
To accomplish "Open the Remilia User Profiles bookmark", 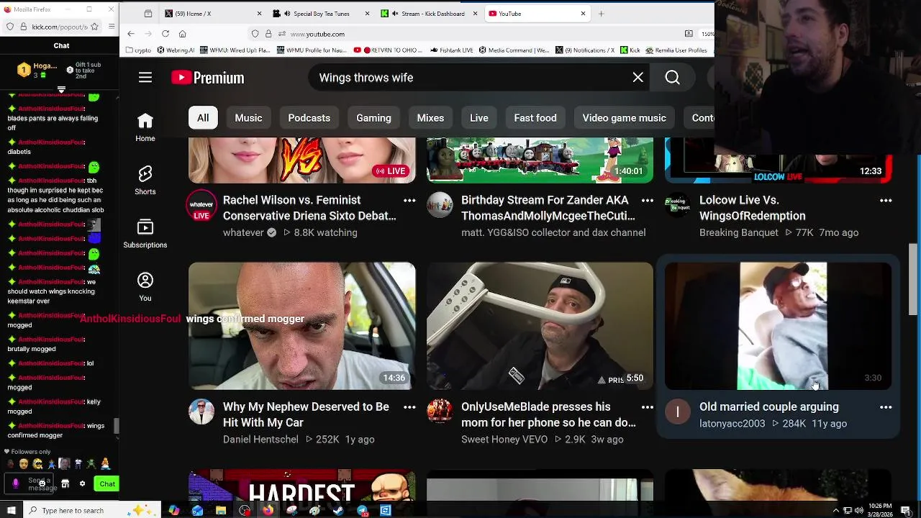I will coord(676,50).
